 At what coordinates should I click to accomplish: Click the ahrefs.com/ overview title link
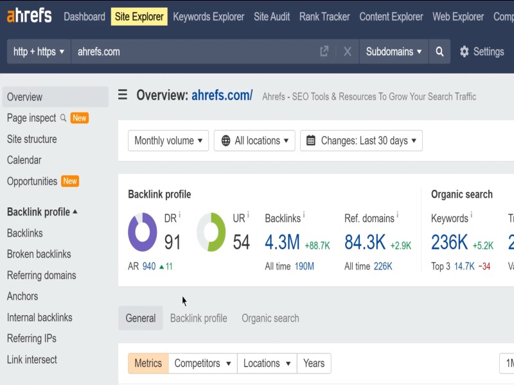pos(222,95)
